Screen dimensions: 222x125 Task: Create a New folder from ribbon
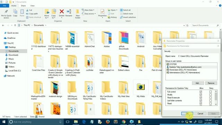pyautogui.click(x=78, y=14)
